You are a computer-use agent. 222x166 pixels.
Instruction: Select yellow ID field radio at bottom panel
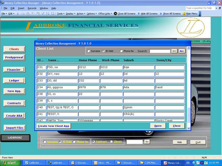[x=60, y=141]
